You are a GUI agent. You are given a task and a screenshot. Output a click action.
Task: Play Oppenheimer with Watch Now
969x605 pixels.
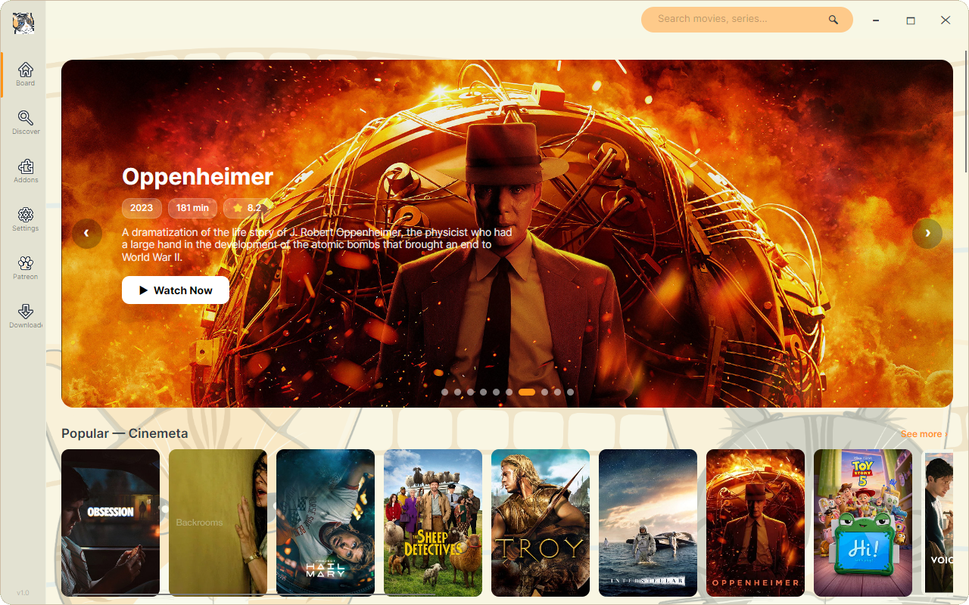pos(176,290)
